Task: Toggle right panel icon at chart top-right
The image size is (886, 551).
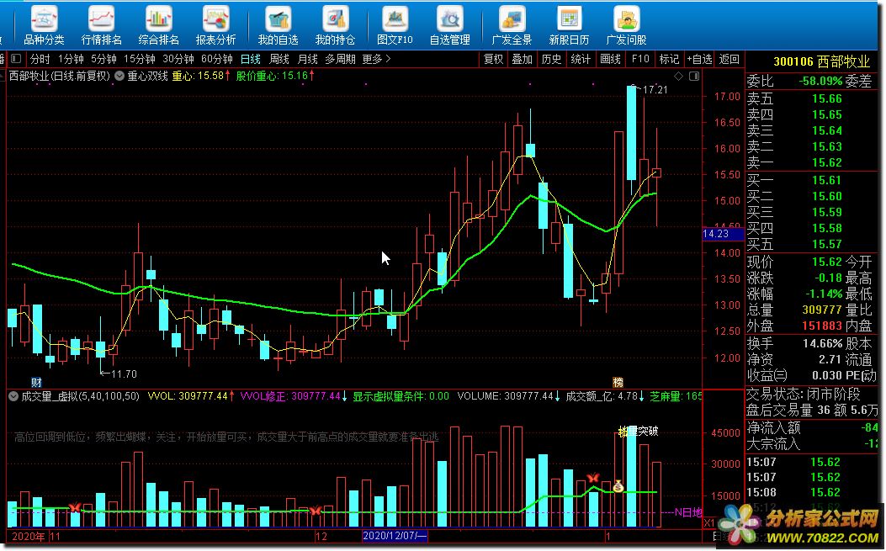Action: coord(694,76)
